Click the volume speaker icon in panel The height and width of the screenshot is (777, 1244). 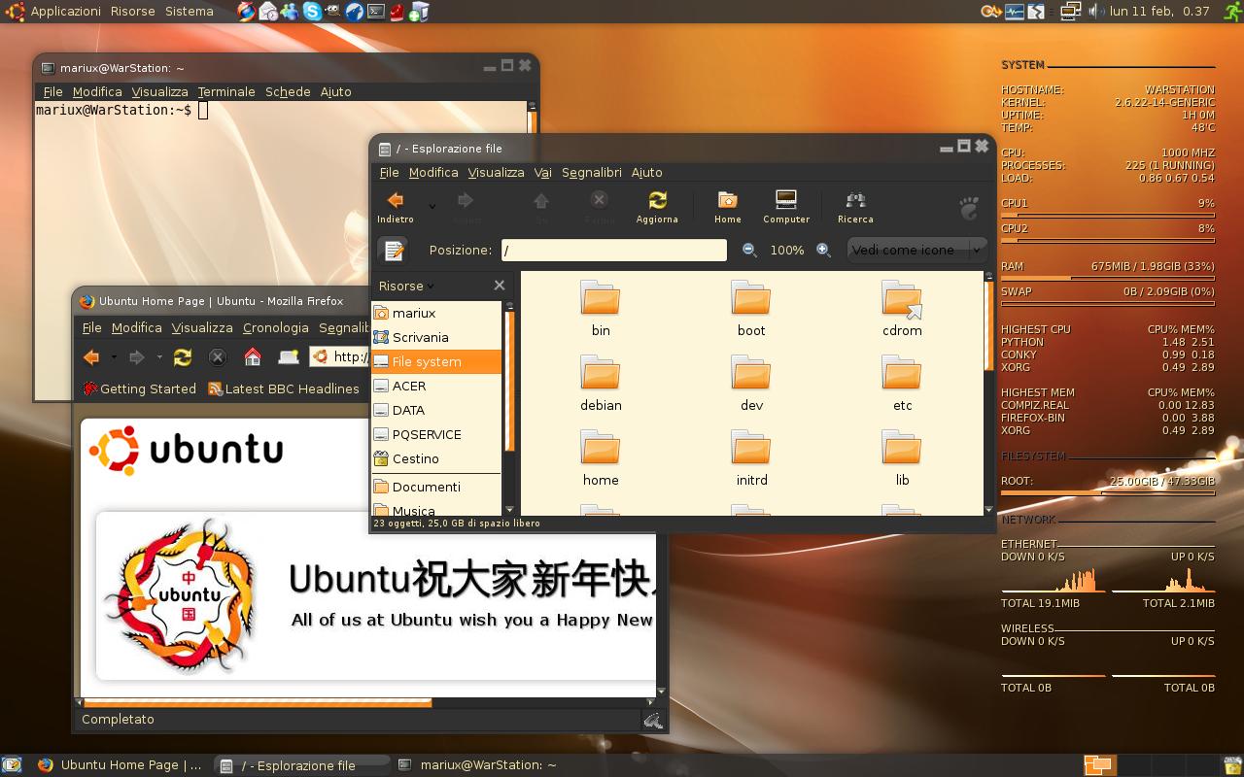point(1094,12)
